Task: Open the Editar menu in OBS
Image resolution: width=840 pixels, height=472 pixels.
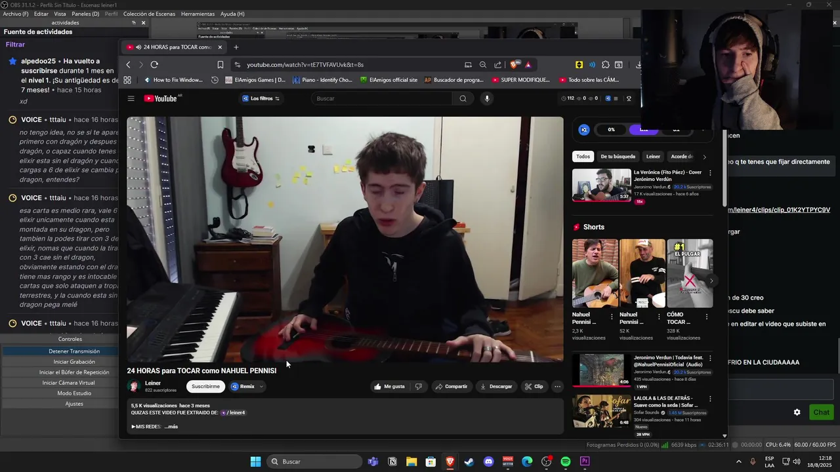Action: pyautogui.click(x=41, y=14)
